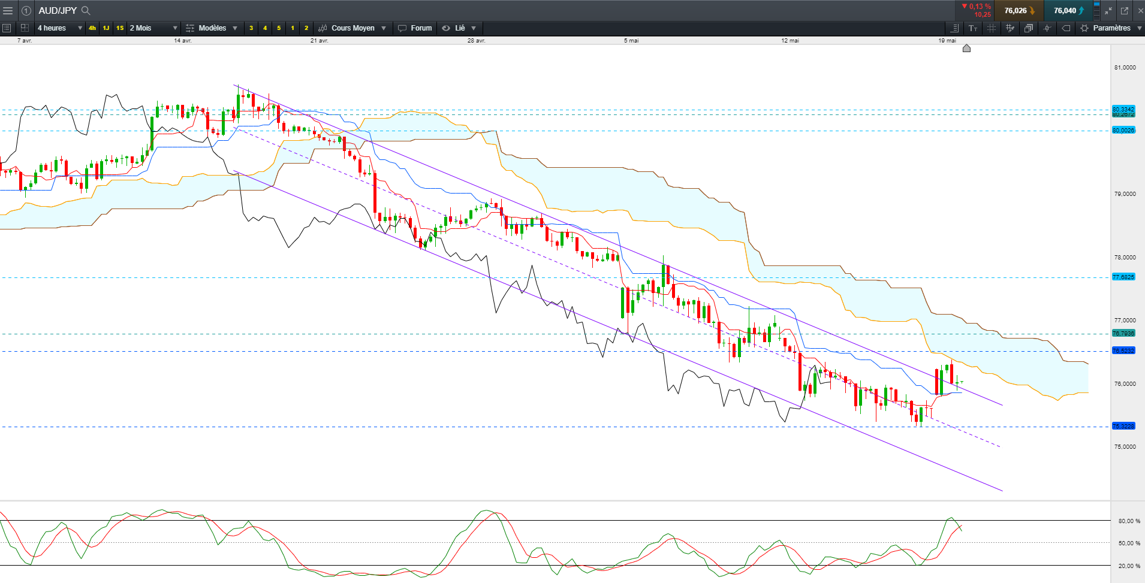Click the sell price 76,026 button
1145x583 pixels.
(x=1019, y=11)
